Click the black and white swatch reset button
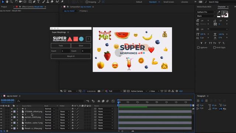236x133 pixels. click(x=219, y=16)
